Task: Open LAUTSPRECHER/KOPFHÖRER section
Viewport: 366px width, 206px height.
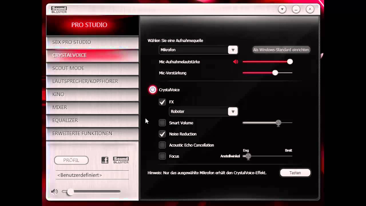Action: click(x=92, y=81)
